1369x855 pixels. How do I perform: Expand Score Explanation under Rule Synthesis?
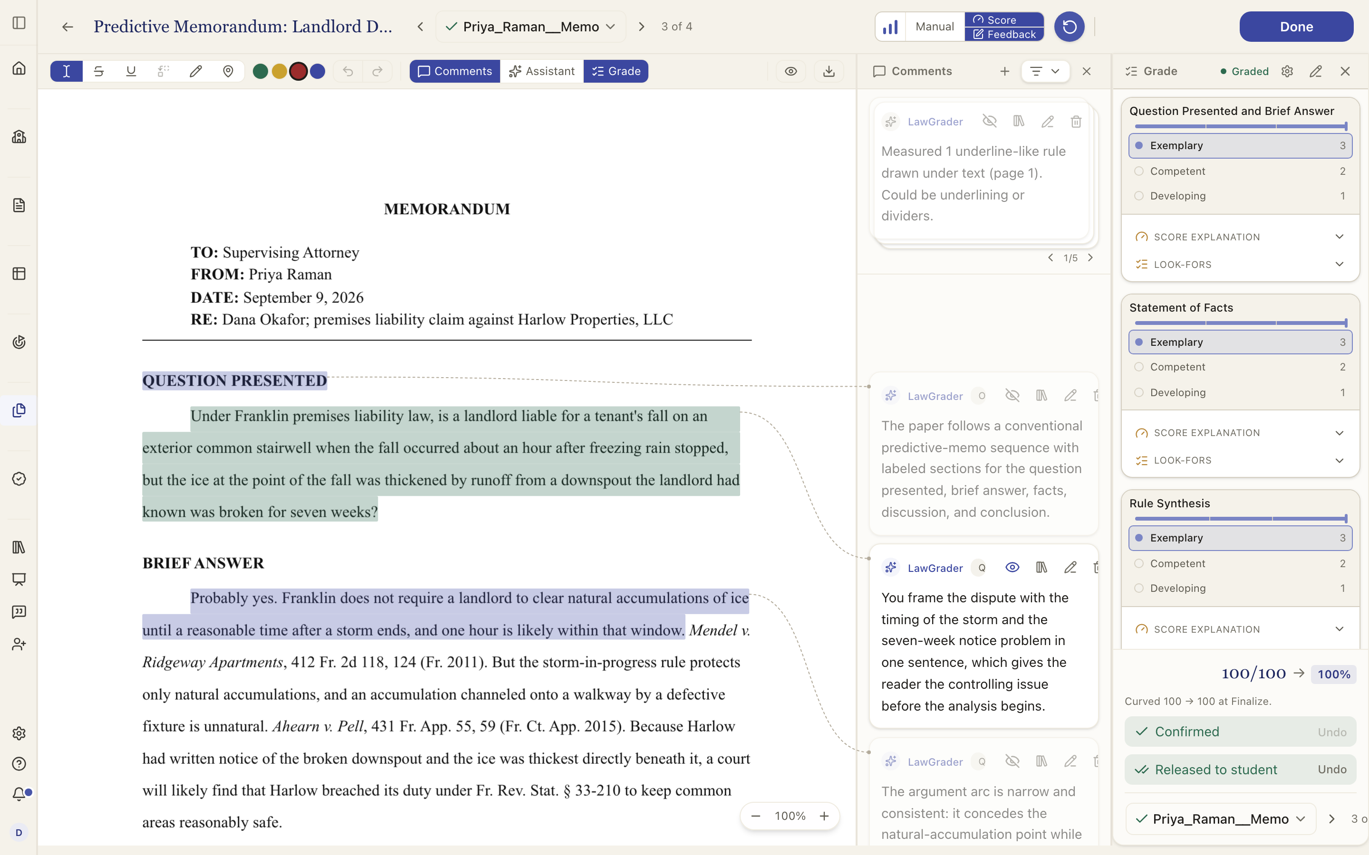point(1240,629)
